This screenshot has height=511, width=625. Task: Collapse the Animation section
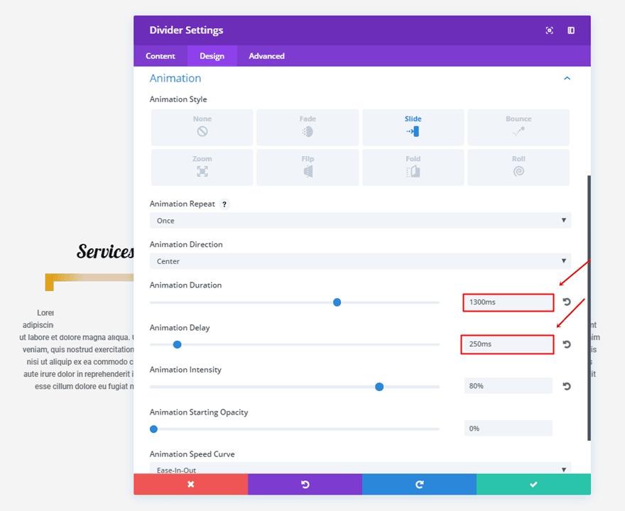tap(567, 79)
